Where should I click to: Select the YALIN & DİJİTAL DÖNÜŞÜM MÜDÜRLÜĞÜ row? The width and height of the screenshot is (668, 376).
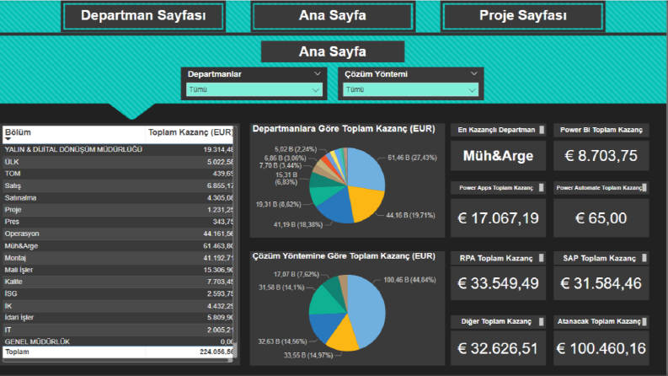pyautogui.click(x=119, y=149)
